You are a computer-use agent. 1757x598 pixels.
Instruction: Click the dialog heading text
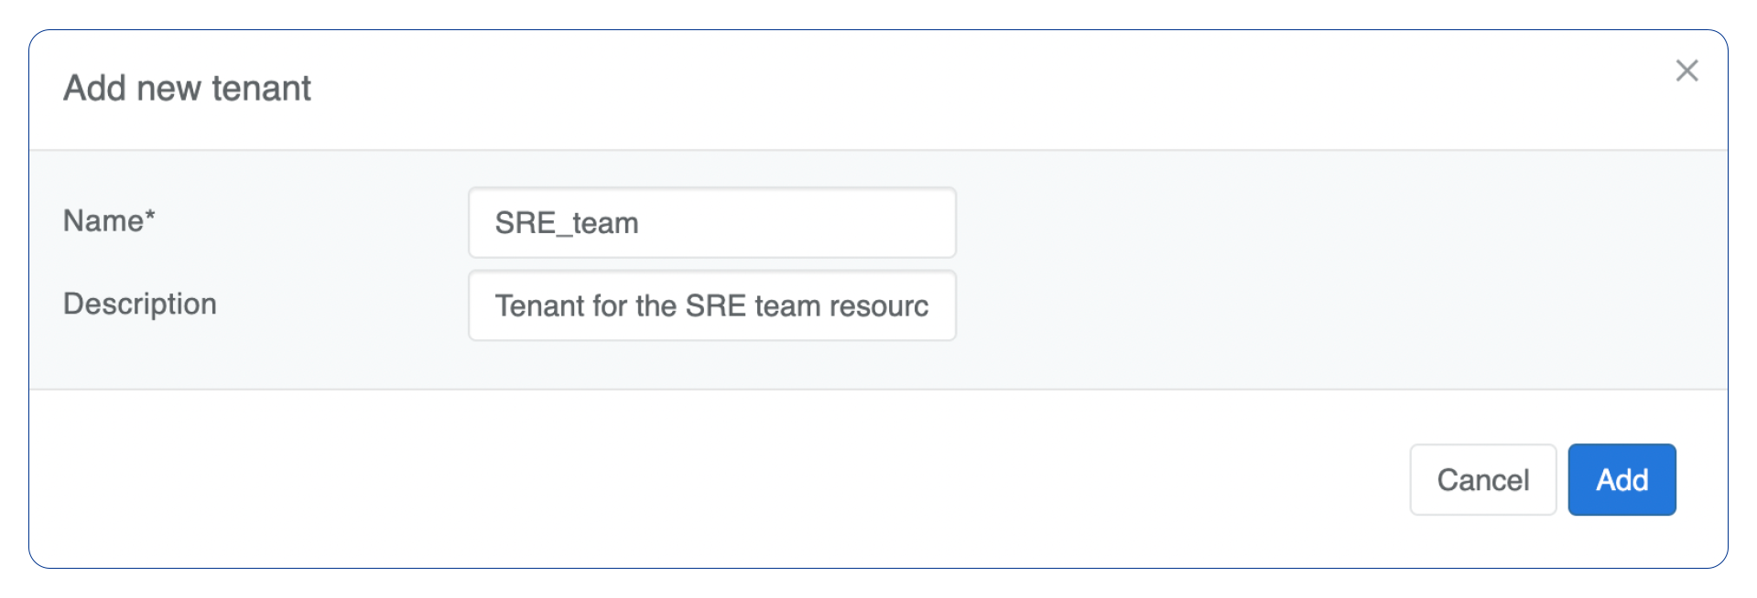(x=187, y=89)
